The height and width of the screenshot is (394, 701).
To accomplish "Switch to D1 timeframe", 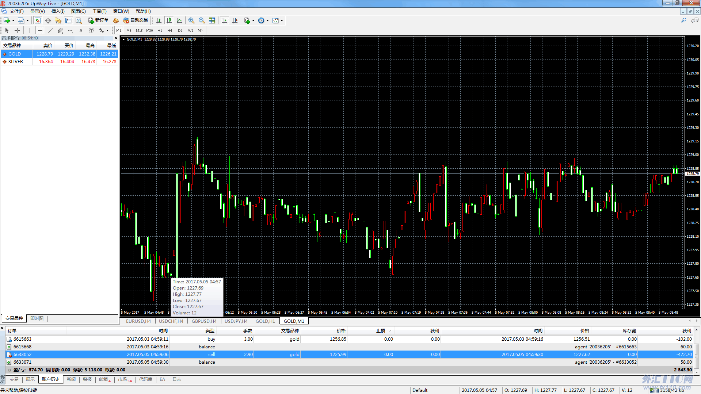I will coord(180,30).
